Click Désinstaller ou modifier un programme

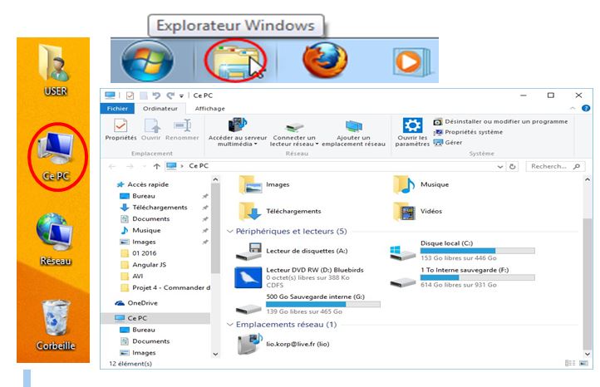point(501,121)
